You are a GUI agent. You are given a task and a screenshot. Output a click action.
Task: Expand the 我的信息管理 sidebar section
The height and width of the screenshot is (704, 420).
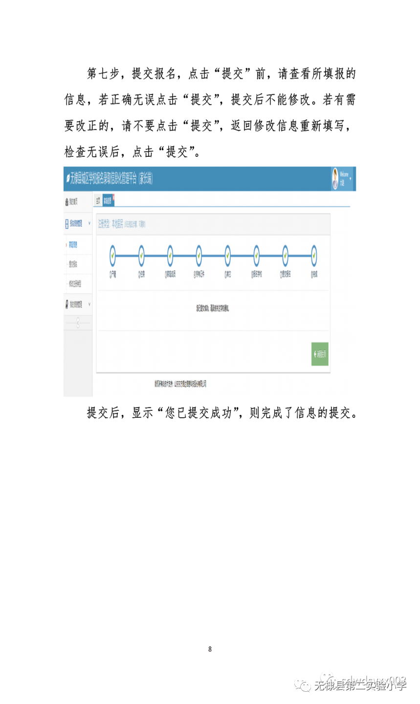[78, 304]
